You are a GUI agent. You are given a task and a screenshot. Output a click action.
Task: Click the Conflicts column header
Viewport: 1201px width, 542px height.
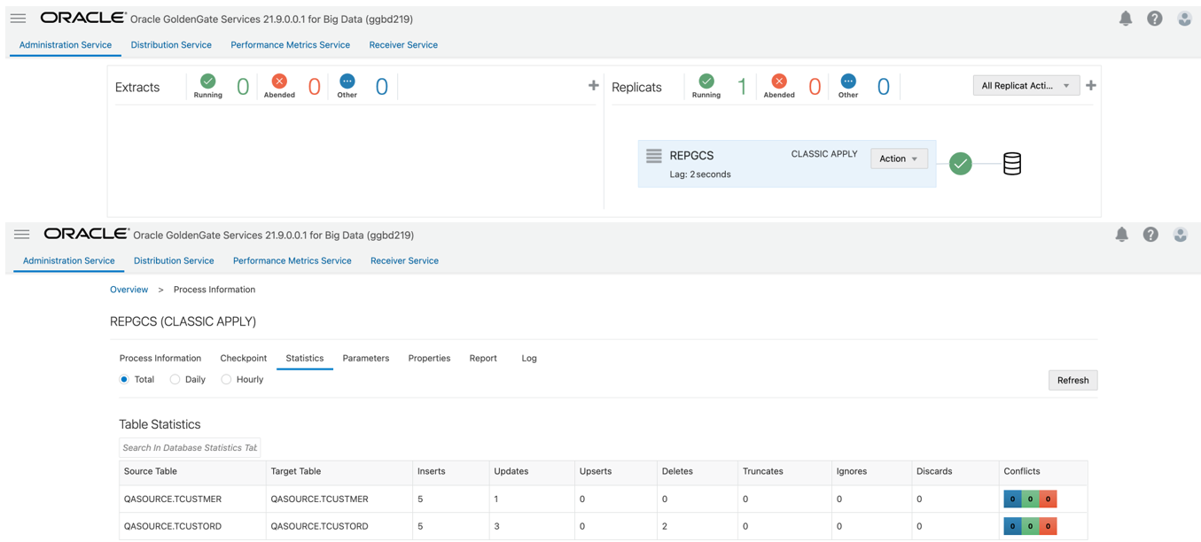pos(1042,471)
